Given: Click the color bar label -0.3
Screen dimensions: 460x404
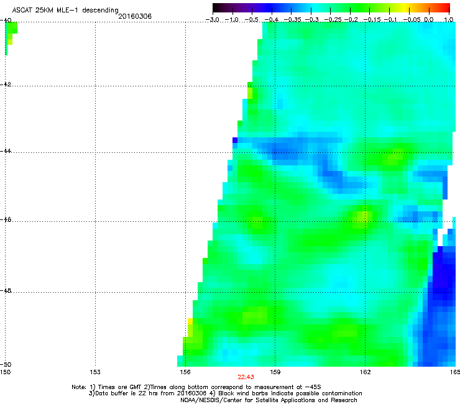Looking at the screenshot, I should coord(312,20).
